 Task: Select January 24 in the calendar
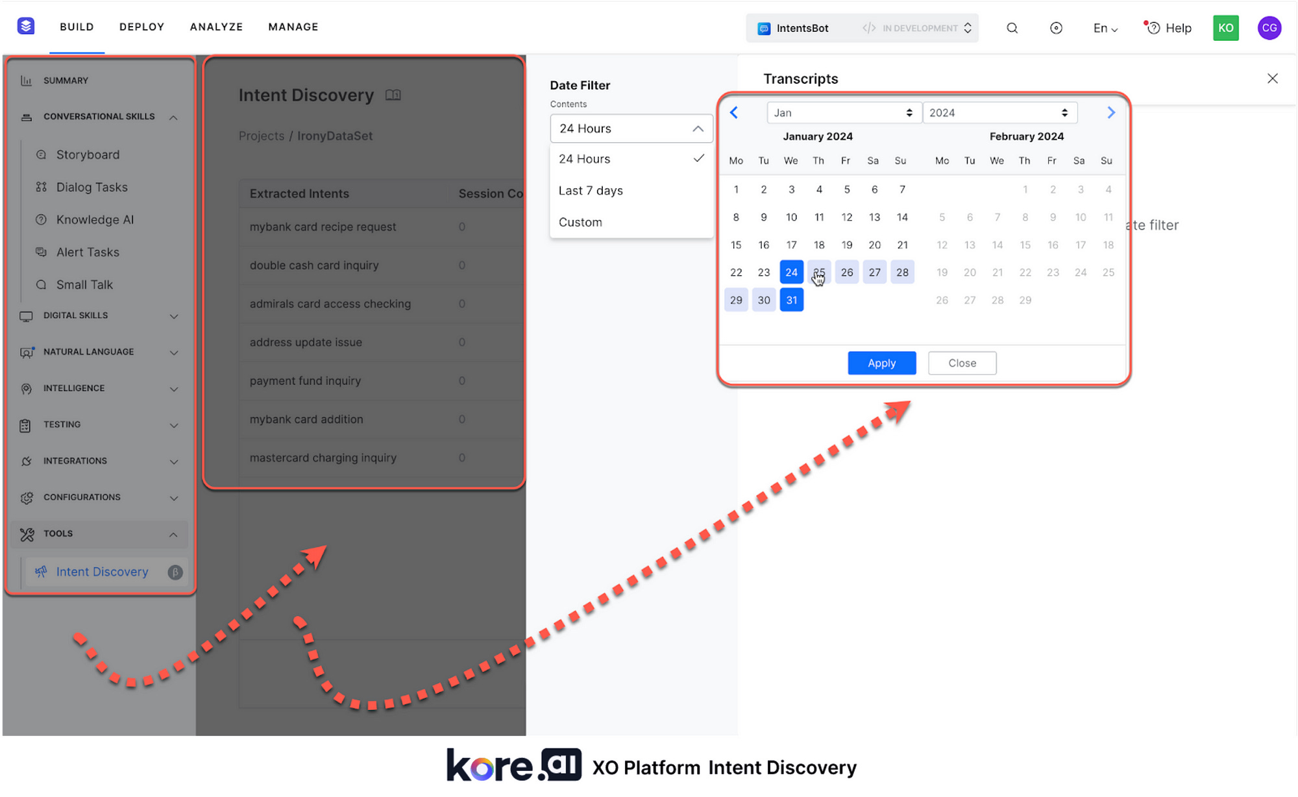(791, 272)
